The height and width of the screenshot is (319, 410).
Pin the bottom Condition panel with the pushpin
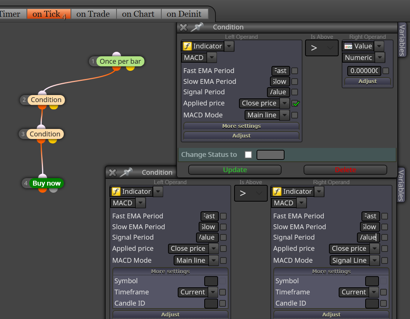[126, 172]
